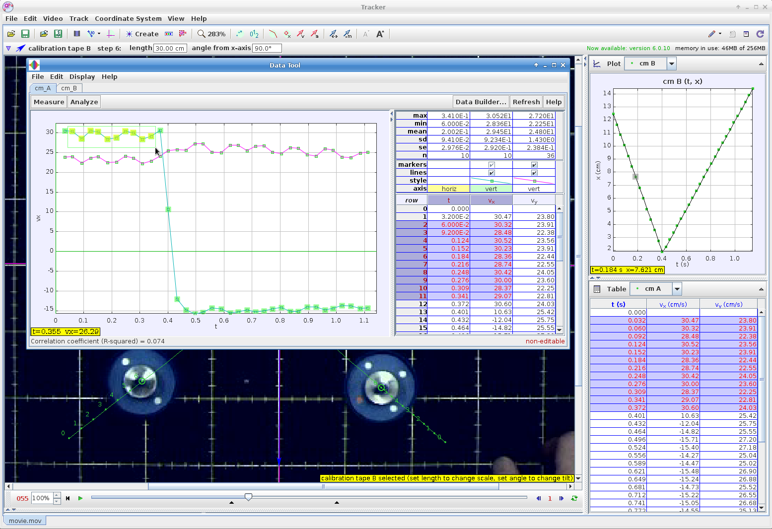Click the Data Builder button
772x529 pixels.
pyautogui.click(x=481, y=102)
